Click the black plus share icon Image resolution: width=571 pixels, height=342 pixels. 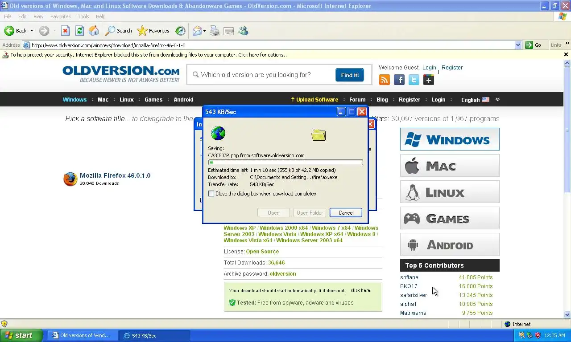(x=429, y=80)
